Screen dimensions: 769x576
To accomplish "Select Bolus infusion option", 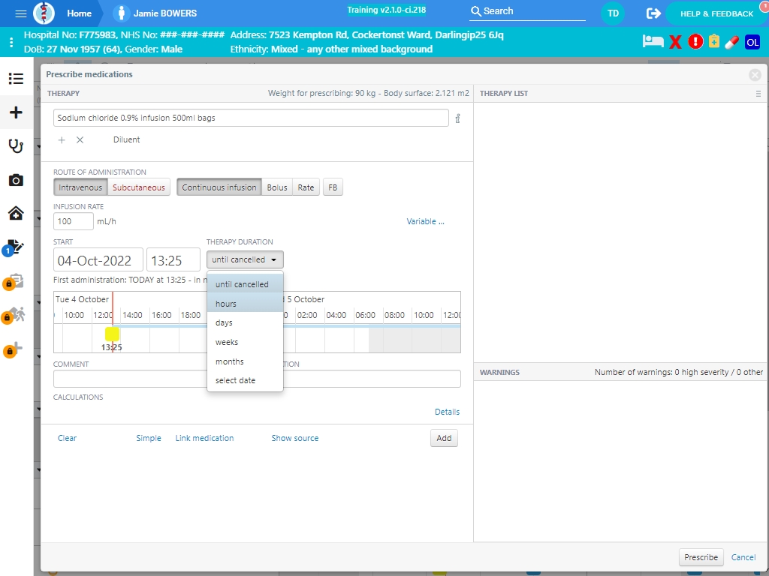I will (277, 187).
